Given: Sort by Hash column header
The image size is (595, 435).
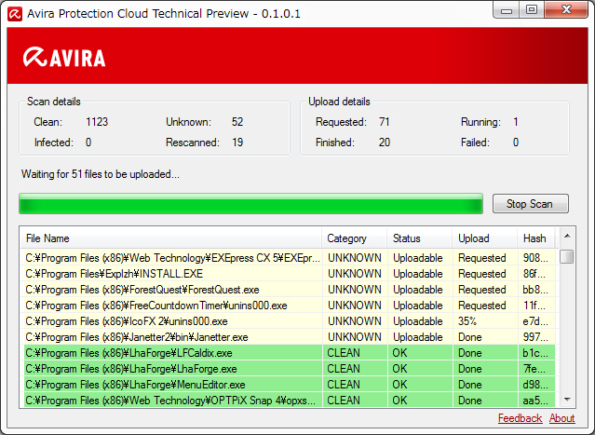Looking at the screenshot, I should pyautogui.click(x=536, y=238).
